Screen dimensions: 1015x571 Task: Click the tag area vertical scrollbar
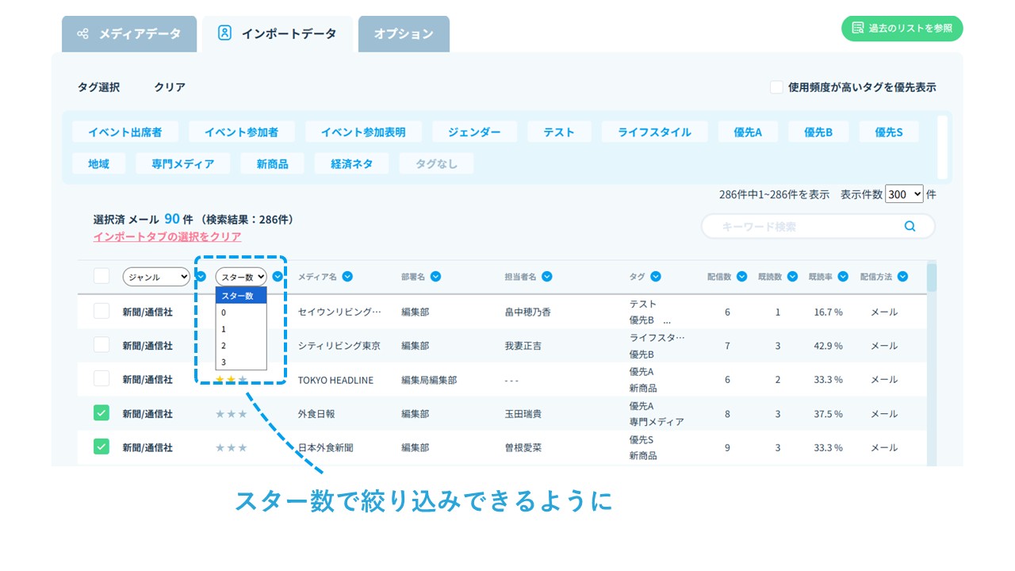942,148
